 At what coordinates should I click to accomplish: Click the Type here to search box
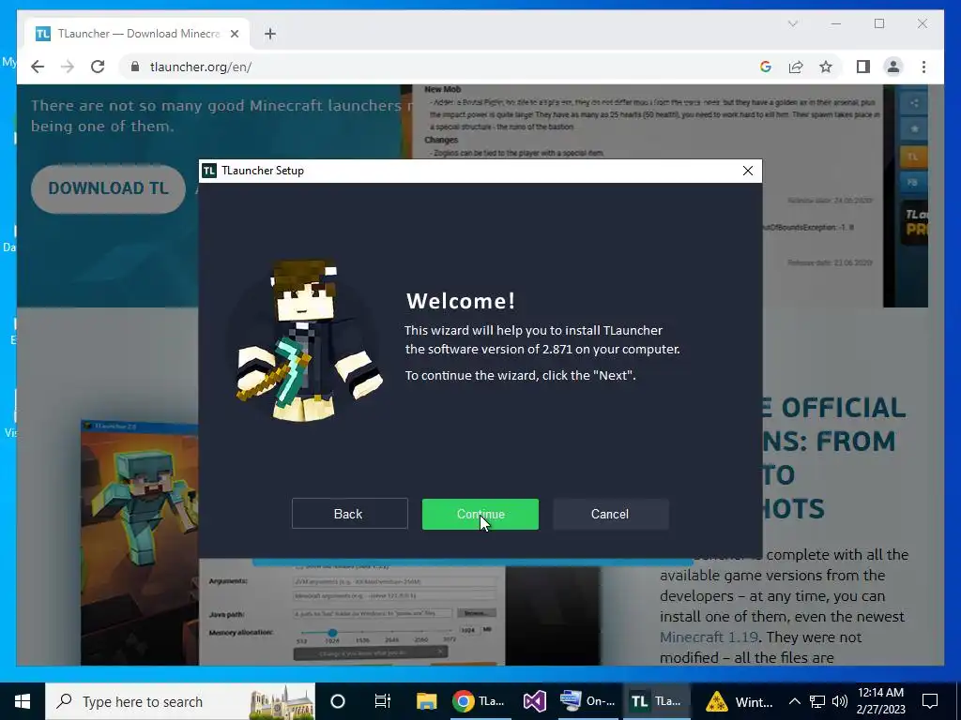[x=180, y=701]
